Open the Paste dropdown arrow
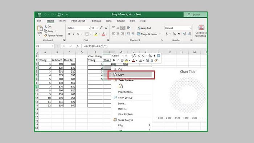 pyautogui.click(x=40, y=36)
